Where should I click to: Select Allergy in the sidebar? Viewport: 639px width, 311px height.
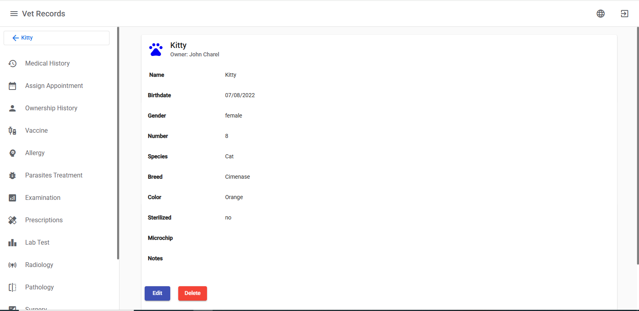[x=35, y=153]
